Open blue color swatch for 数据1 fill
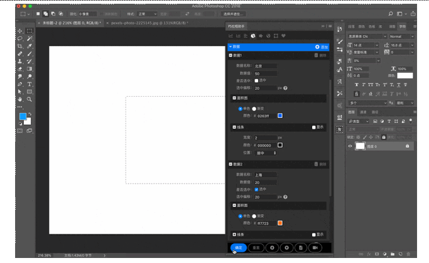 [x=280, y=115]
